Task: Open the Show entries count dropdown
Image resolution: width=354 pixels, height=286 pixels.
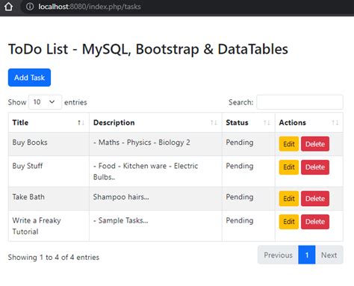Action: [x=45, y=102]
